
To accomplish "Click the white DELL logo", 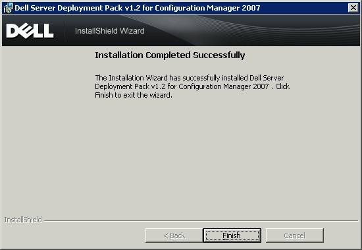I will coord(30,31).
